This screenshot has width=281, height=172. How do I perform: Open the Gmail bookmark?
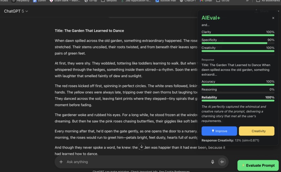point(206,1)
